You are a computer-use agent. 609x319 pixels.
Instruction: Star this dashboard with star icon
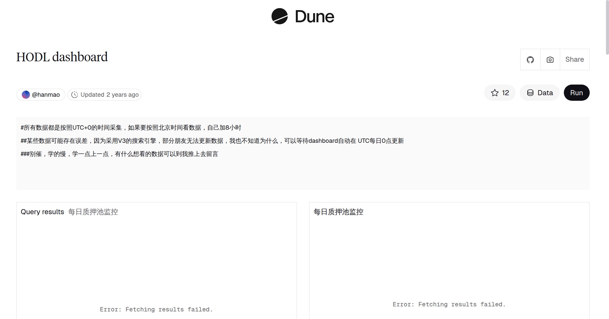pos(495,93)
